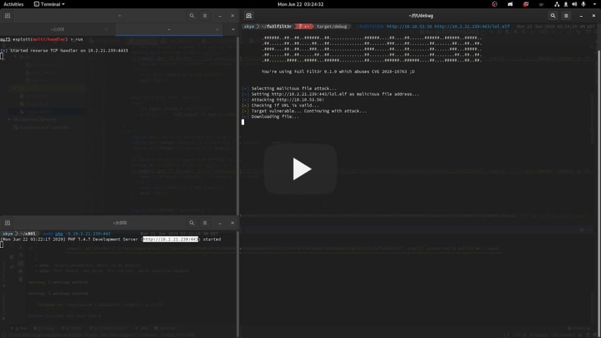Open the clock showing Mon Jun 22 03:24:32
This screenshot has width=601, height=338.
[300, 4]
